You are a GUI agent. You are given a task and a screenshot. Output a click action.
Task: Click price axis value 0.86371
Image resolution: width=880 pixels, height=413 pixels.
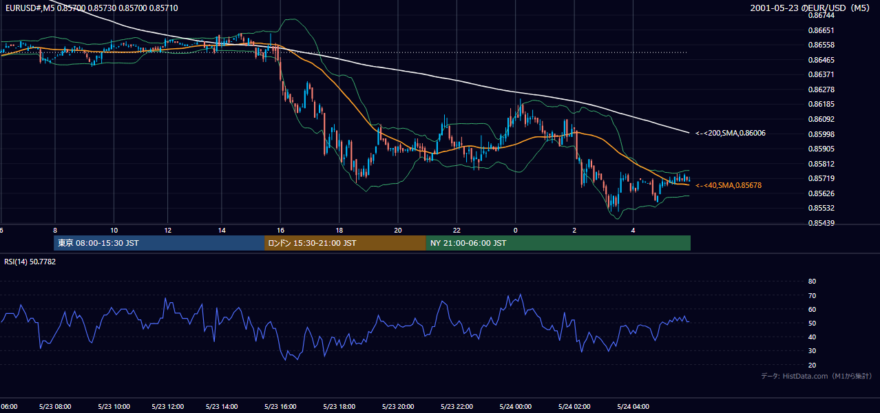click(821, 74)
